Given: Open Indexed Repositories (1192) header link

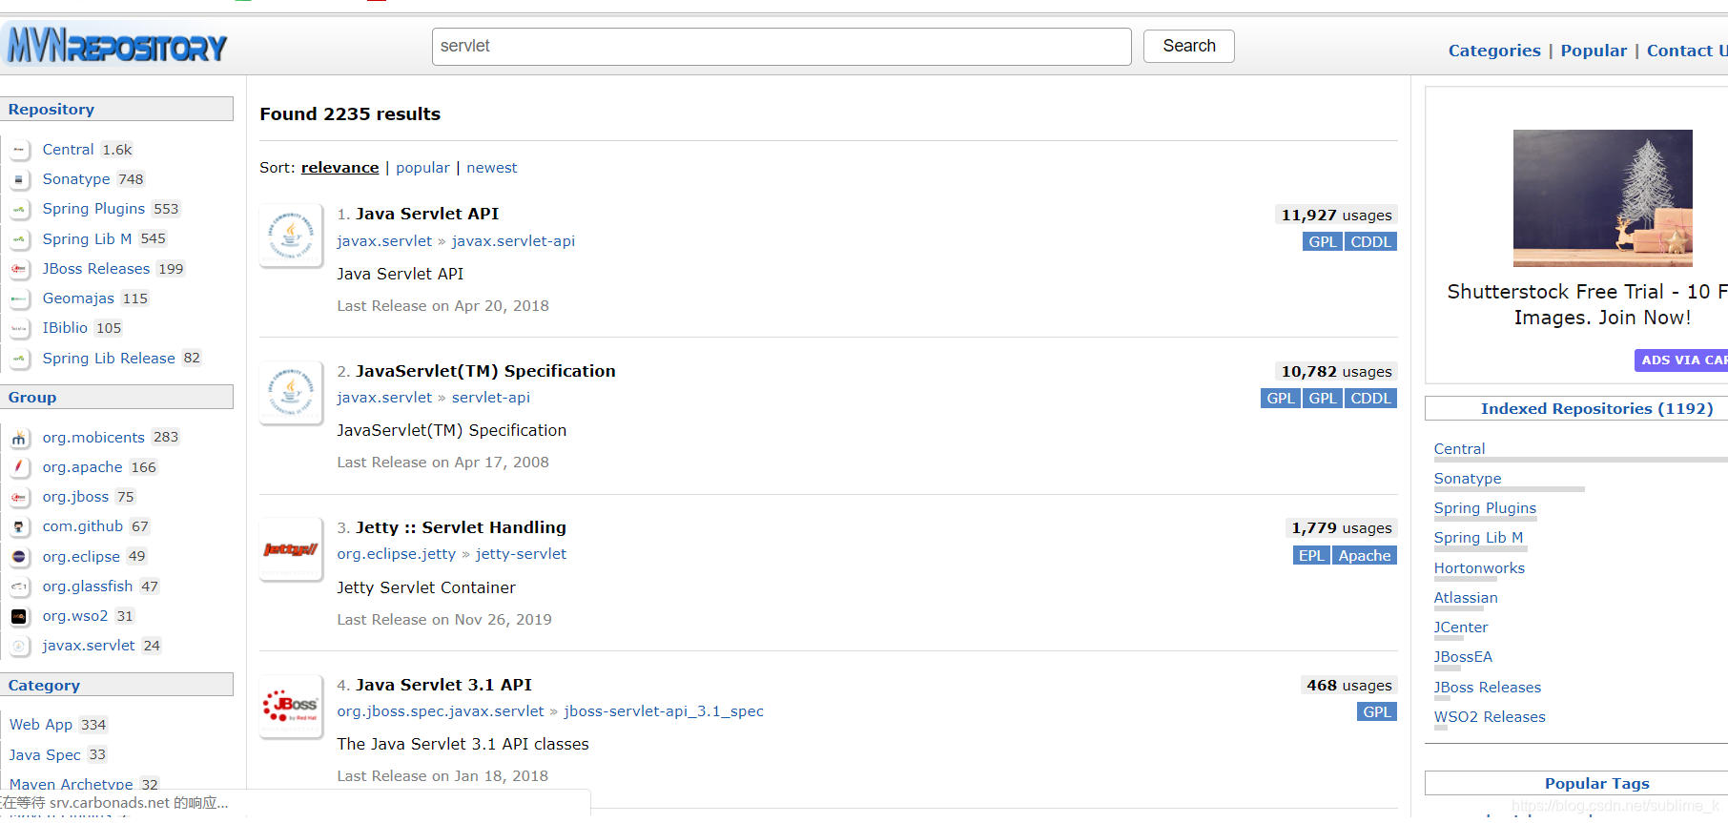Looking at the screenshot, I should (x=1596, y=409).
